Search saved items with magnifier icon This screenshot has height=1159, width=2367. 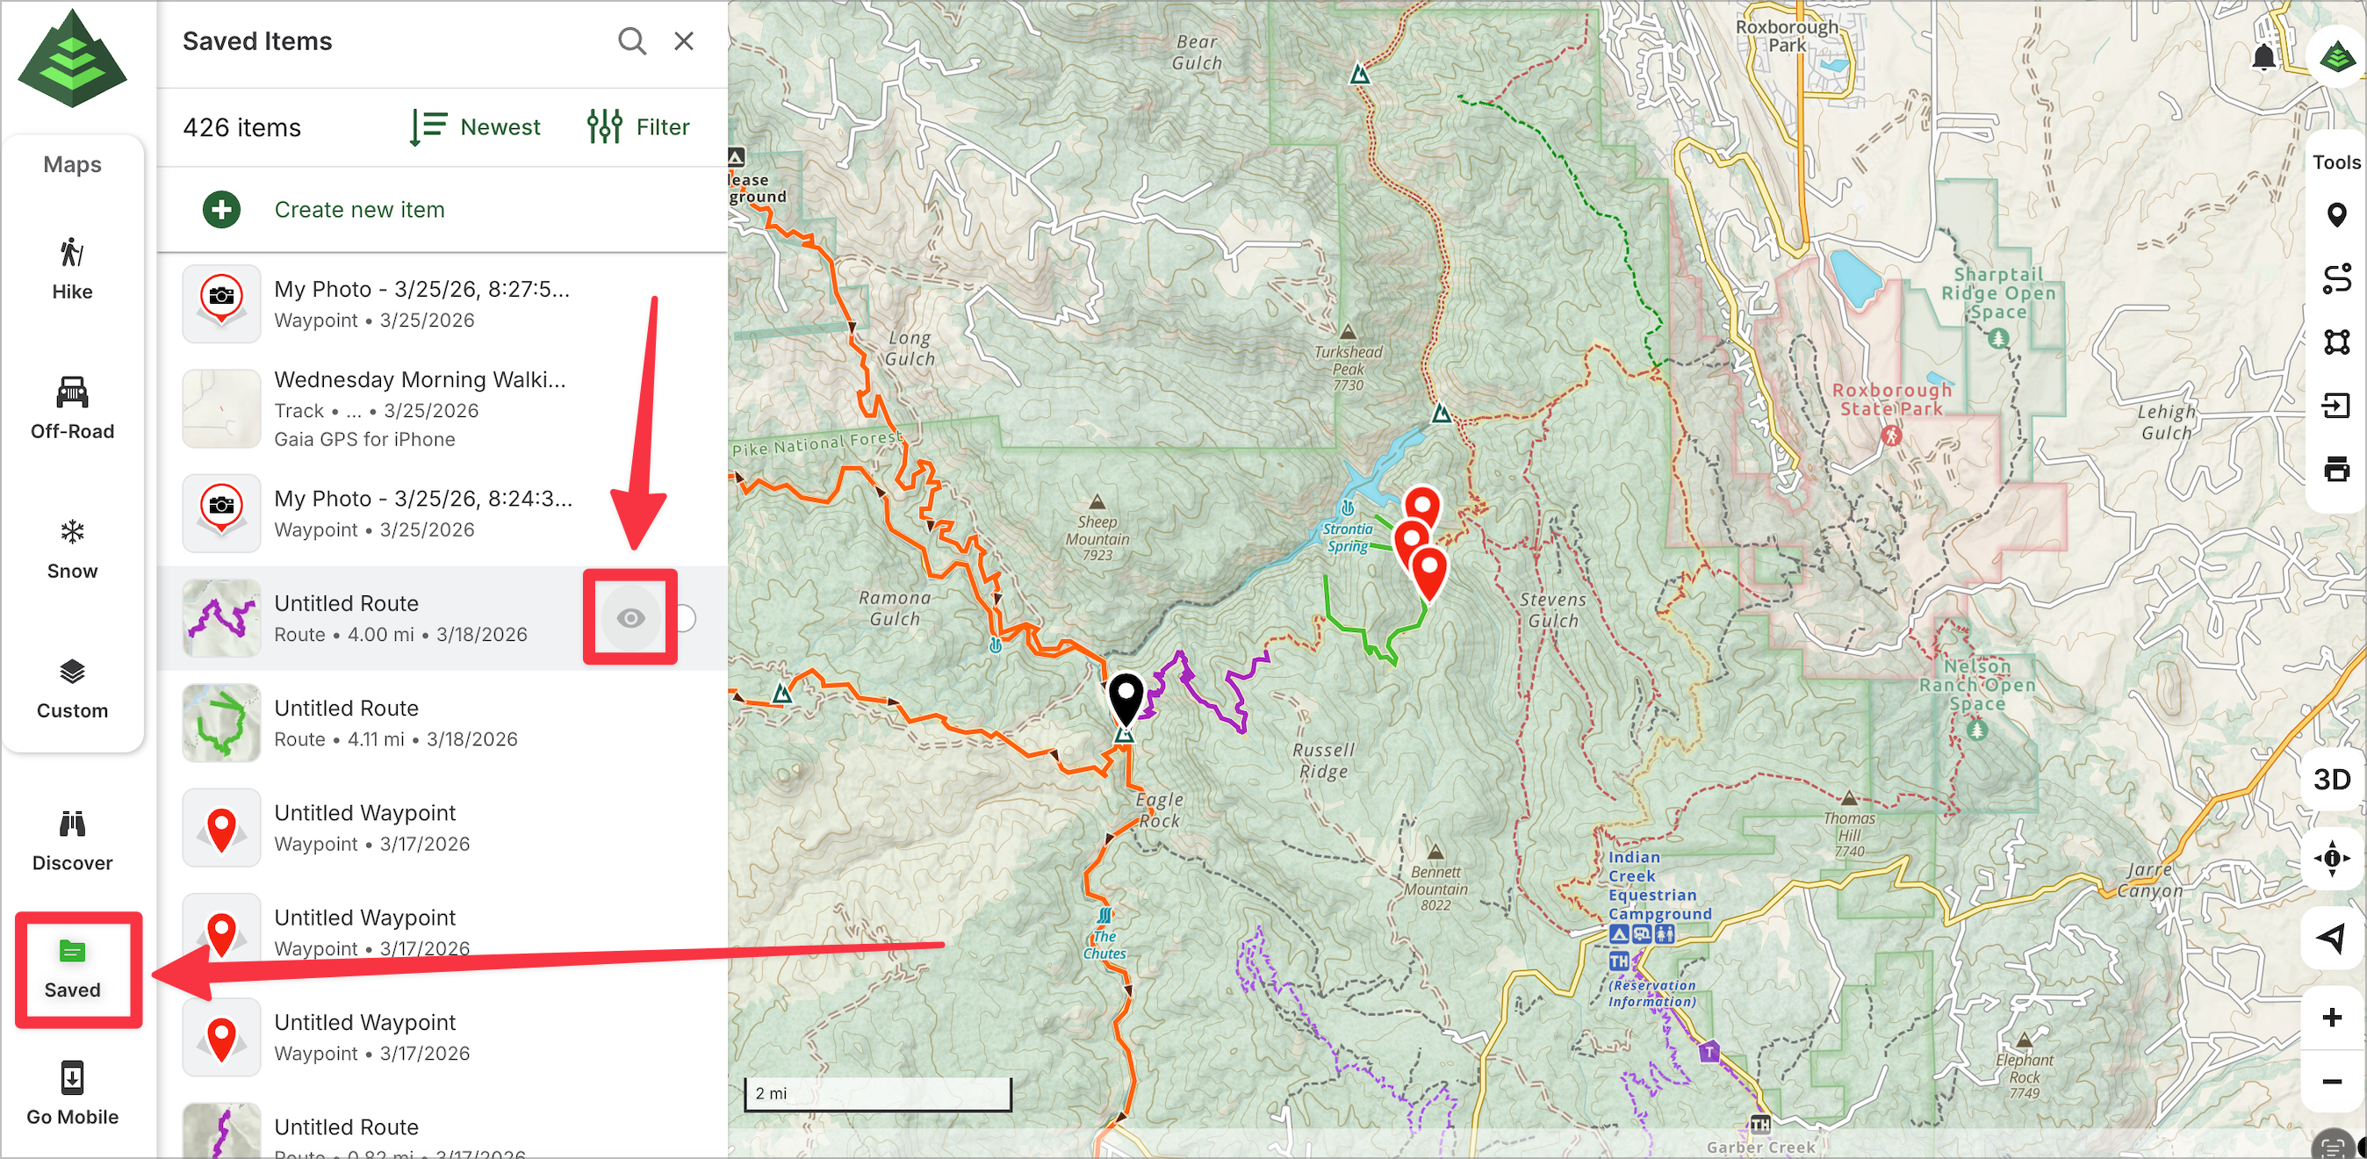(631, 41)
